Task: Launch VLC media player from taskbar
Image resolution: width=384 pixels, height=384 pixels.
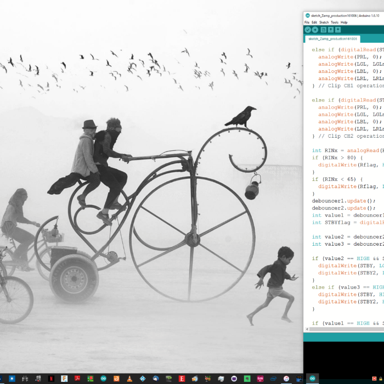Action: (x=129, y=379)
